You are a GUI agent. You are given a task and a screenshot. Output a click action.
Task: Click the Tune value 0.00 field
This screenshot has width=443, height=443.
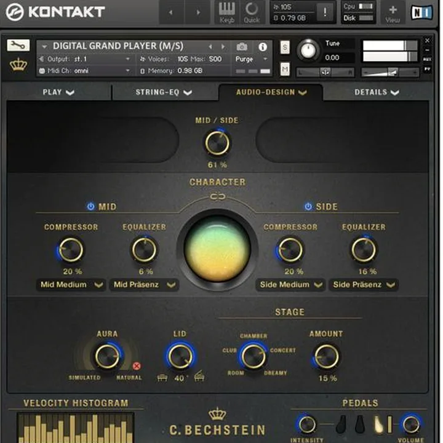point(338,58)
